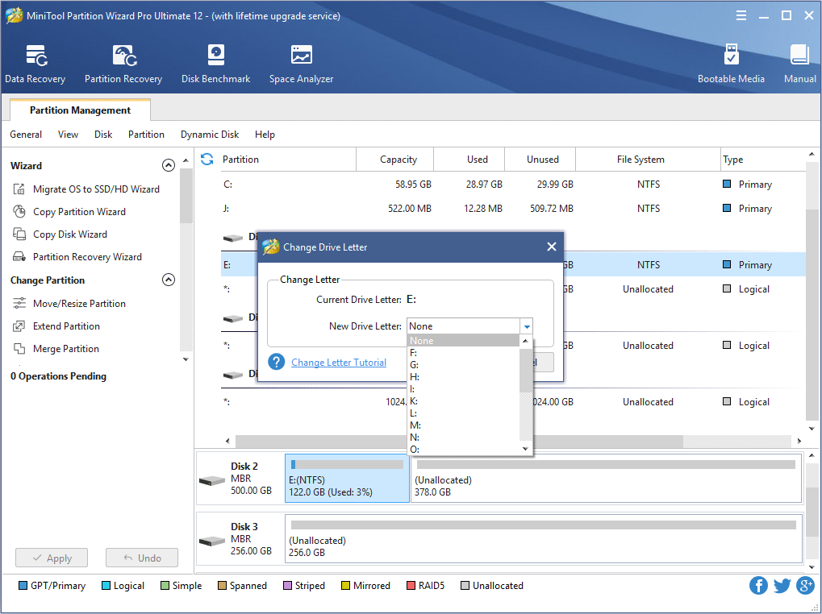Select the J: partition row
822x614 pixels.
(513, 209)
